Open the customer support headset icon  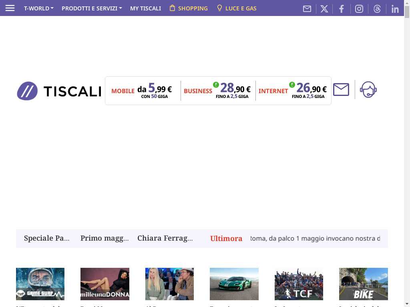368,90
